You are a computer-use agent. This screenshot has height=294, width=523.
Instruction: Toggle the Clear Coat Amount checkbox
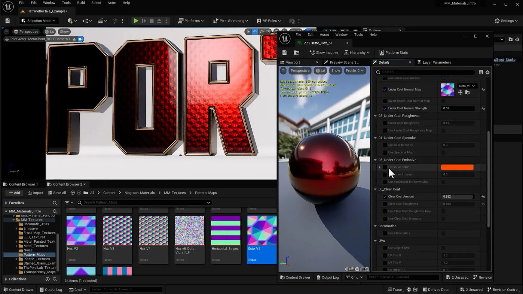[385, 197]
